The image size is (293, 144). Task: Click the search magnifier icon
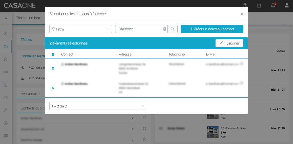(173, 29)
